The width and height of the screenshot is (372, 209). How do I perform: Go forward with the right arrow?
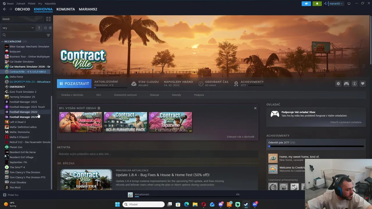[x=10, y=9]
